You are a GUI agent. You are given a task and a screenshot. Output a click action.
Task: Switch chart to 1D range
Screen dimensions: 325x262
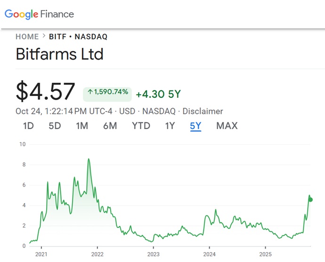pyautogui.click(x=28, y=126)
